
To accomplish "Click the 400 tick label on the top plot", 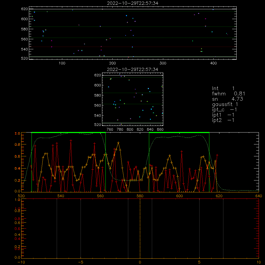I will coord(213,63).
